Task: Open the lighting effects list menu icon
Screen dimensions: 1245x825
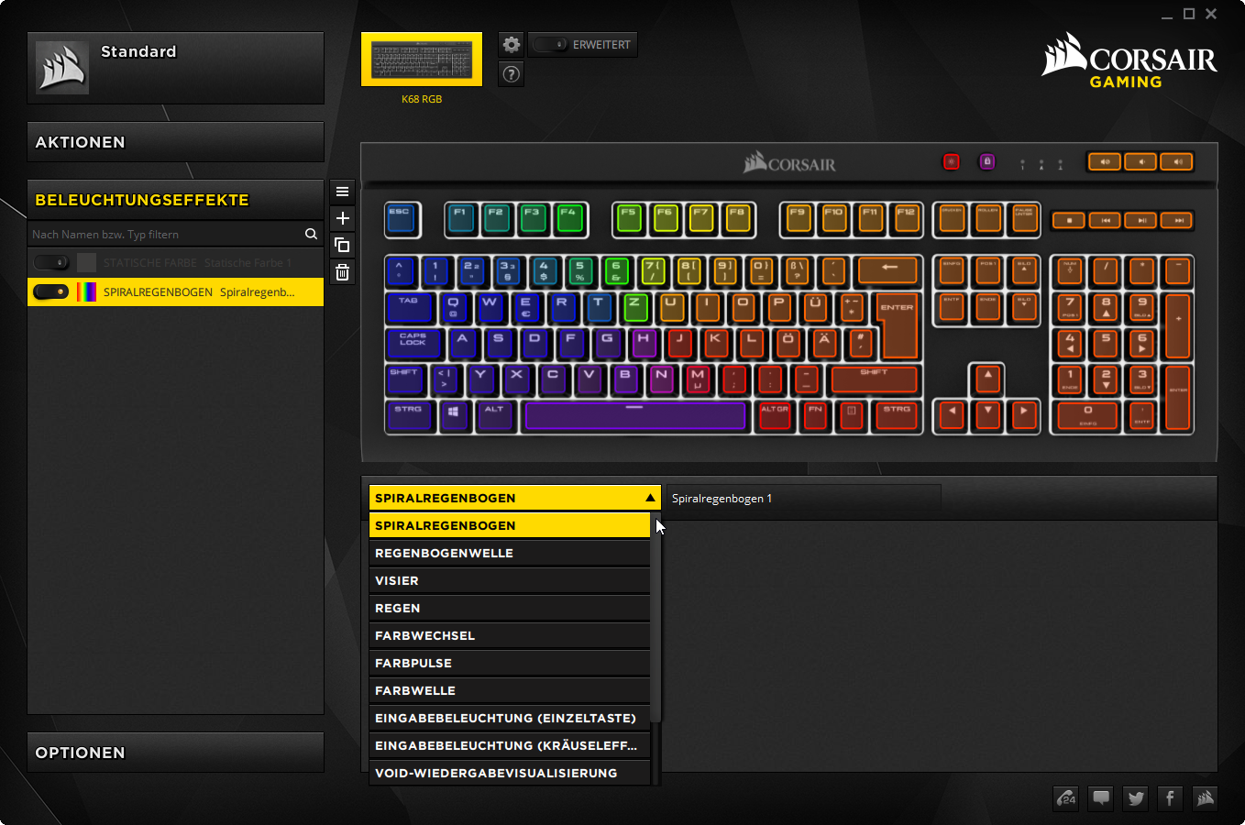Action: tap(342, 192)
